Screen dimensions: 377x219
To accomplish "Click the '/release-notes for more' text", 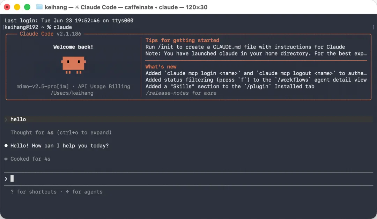I will click(181, 93).
